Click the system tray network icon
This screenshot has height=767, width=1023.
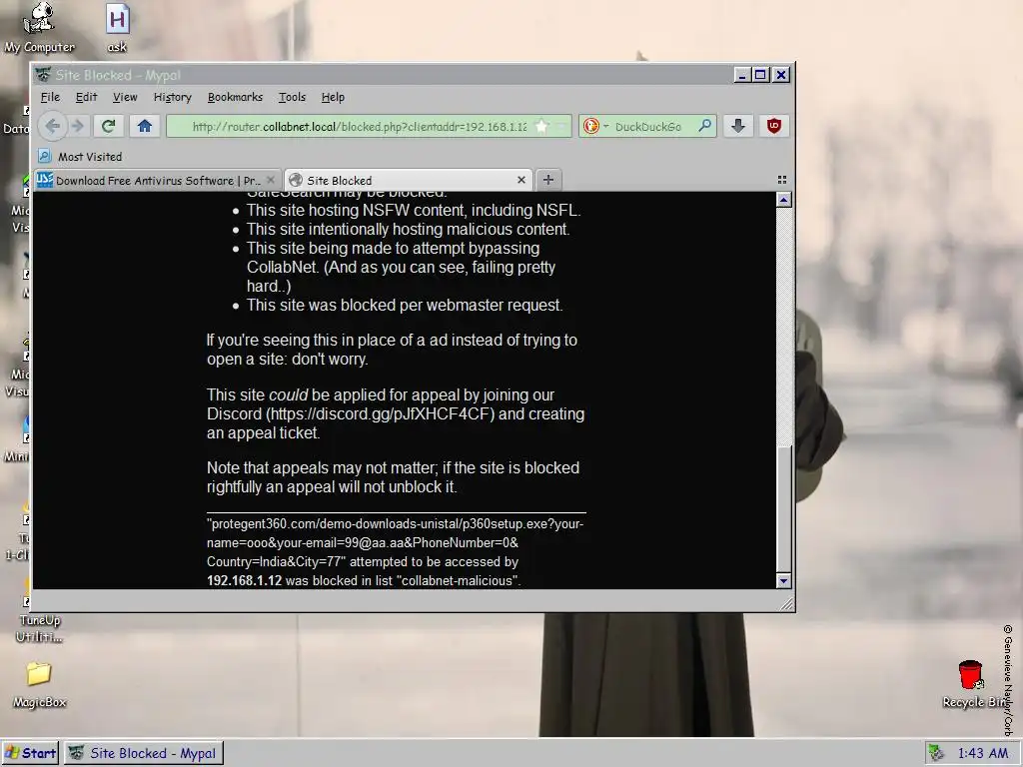[x=937, y=753]
